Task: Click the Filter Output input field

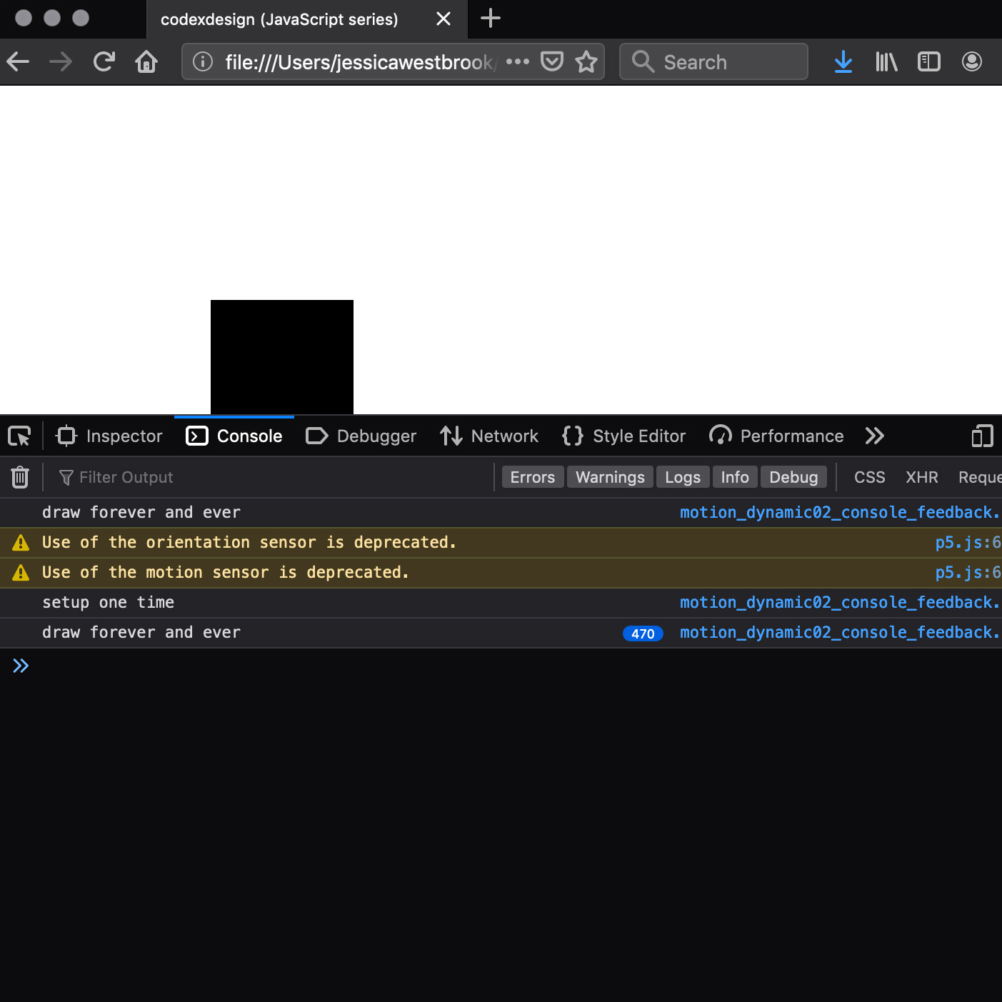Action: [x=271, y=477]
